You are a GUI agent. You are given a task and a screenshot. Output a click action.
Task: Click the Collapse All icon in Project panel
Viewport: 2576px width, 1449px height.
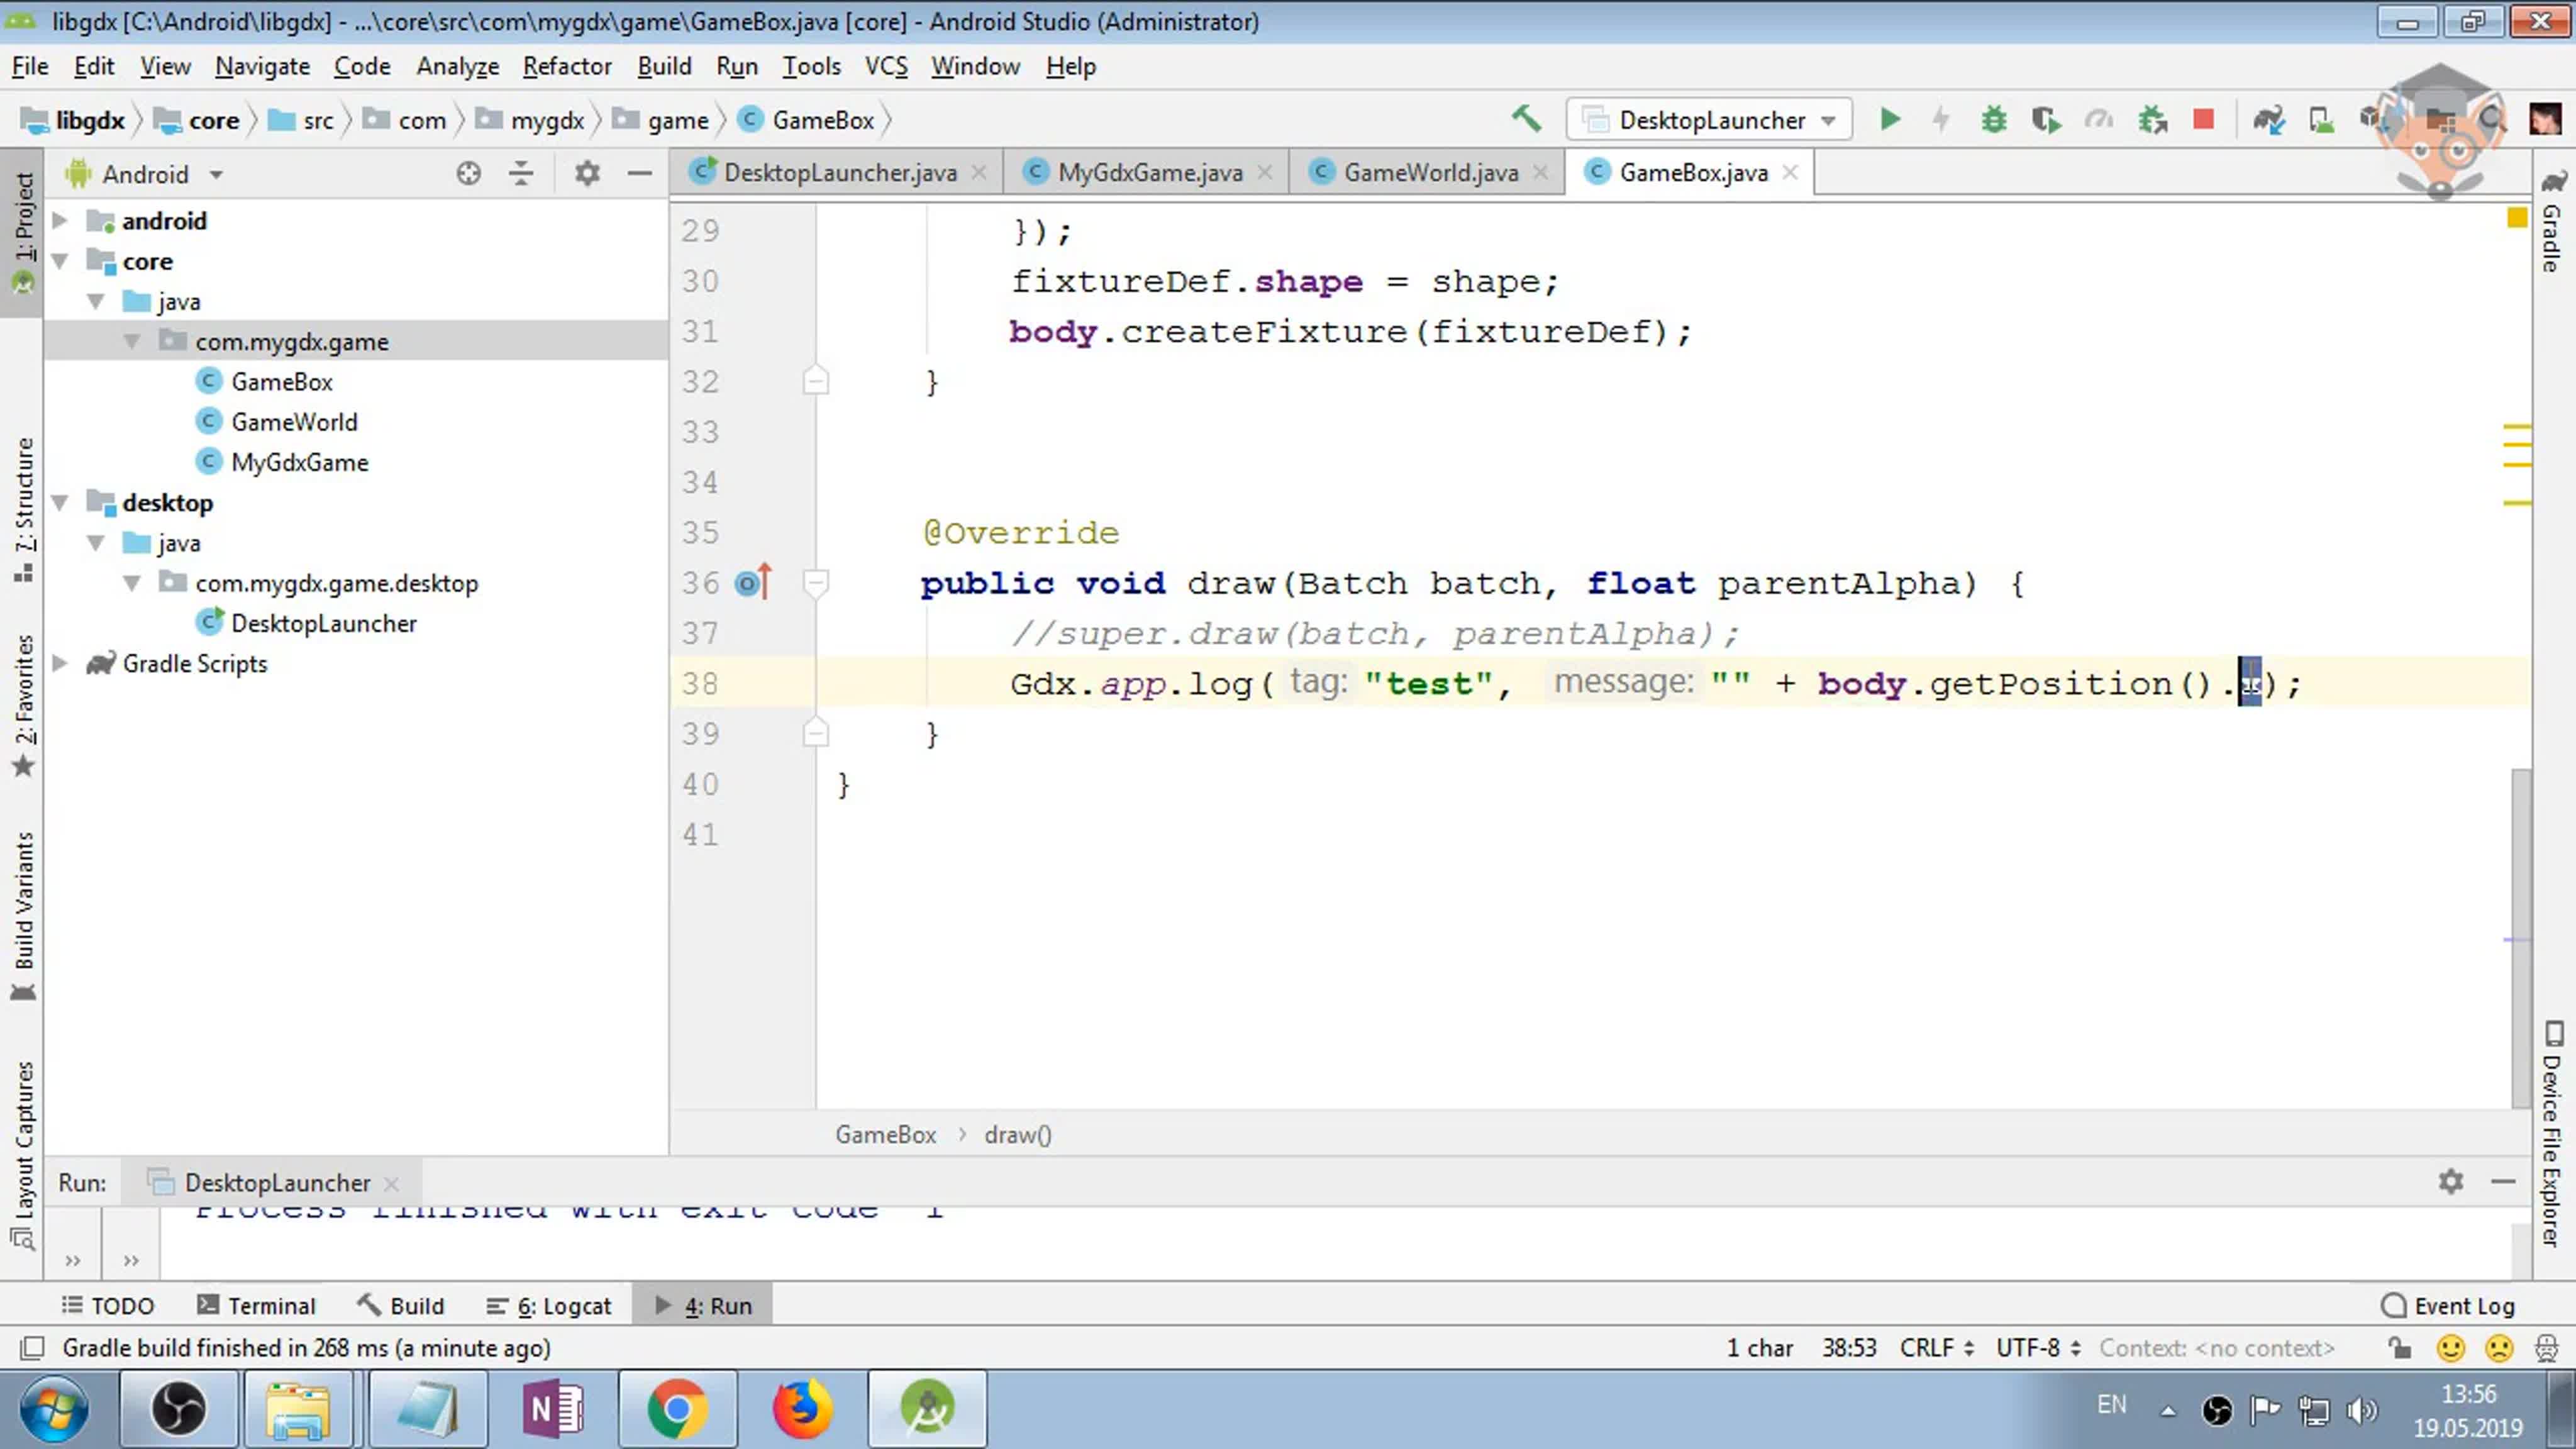[521, 174]
